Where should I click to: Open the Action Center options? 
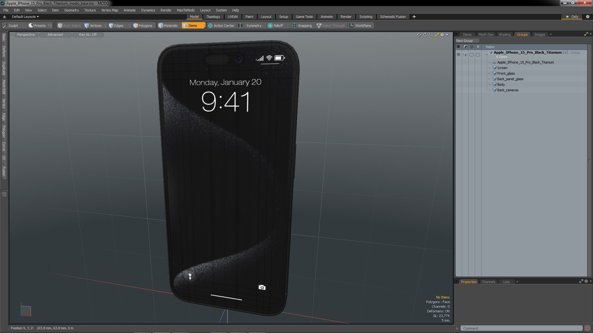[221, 26]
